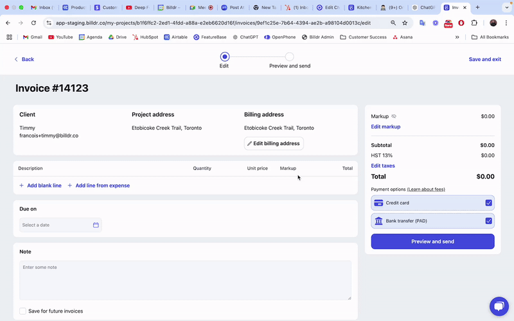Click Save and exit link
The width and height of the screenshot is (514, 321).
[x=484, y=59]
